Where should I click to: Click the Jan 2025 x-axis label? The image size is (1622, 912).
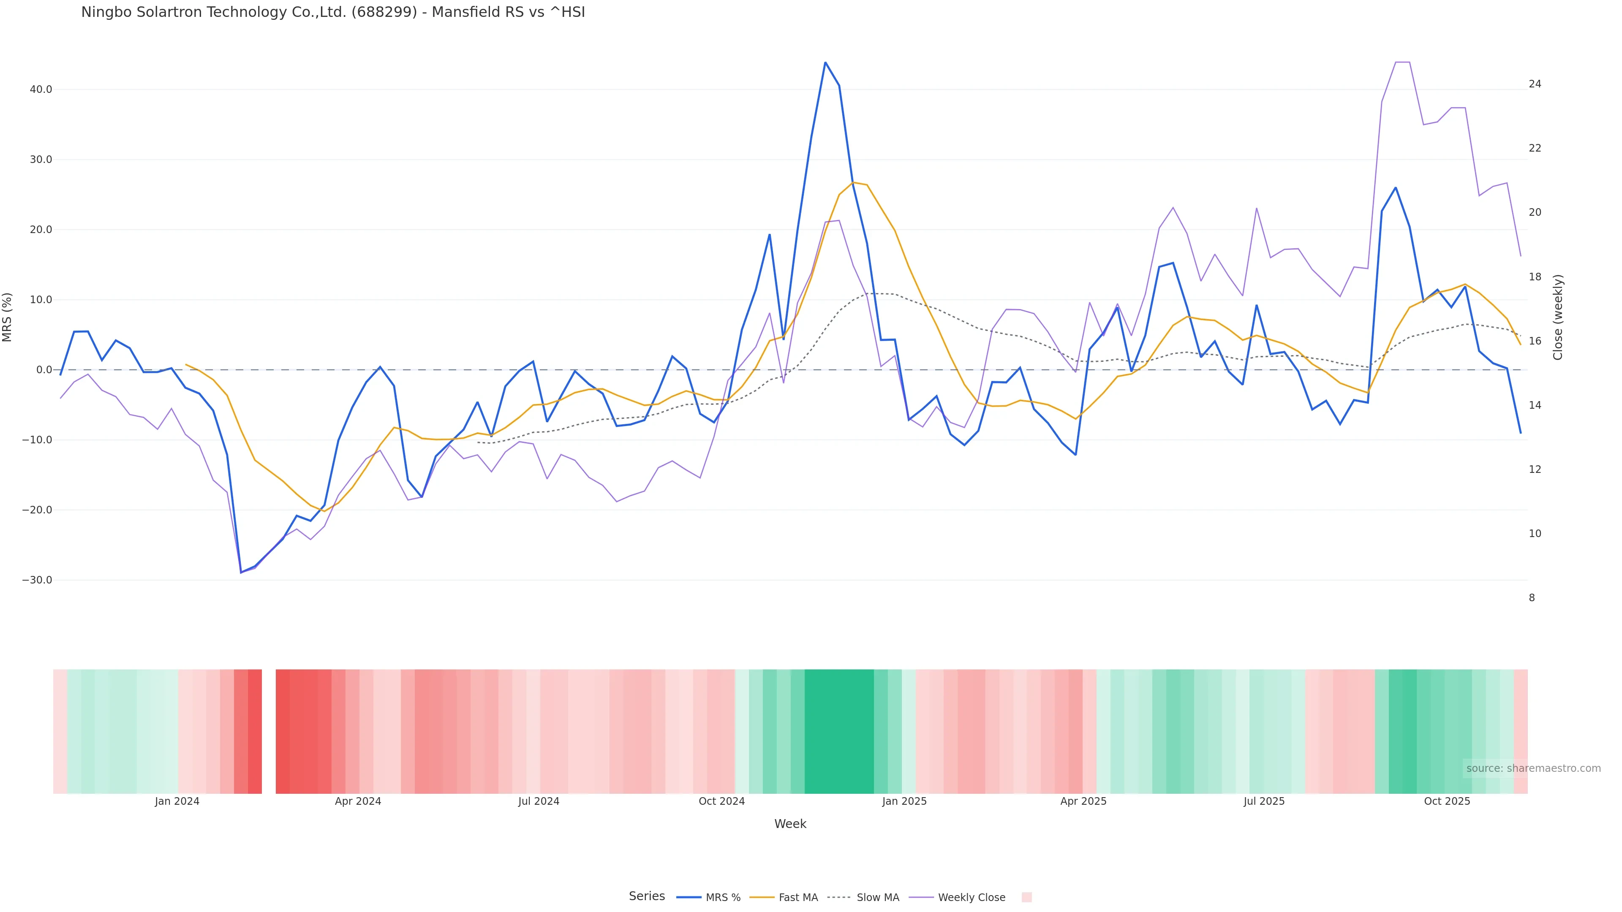click(904, 801)
